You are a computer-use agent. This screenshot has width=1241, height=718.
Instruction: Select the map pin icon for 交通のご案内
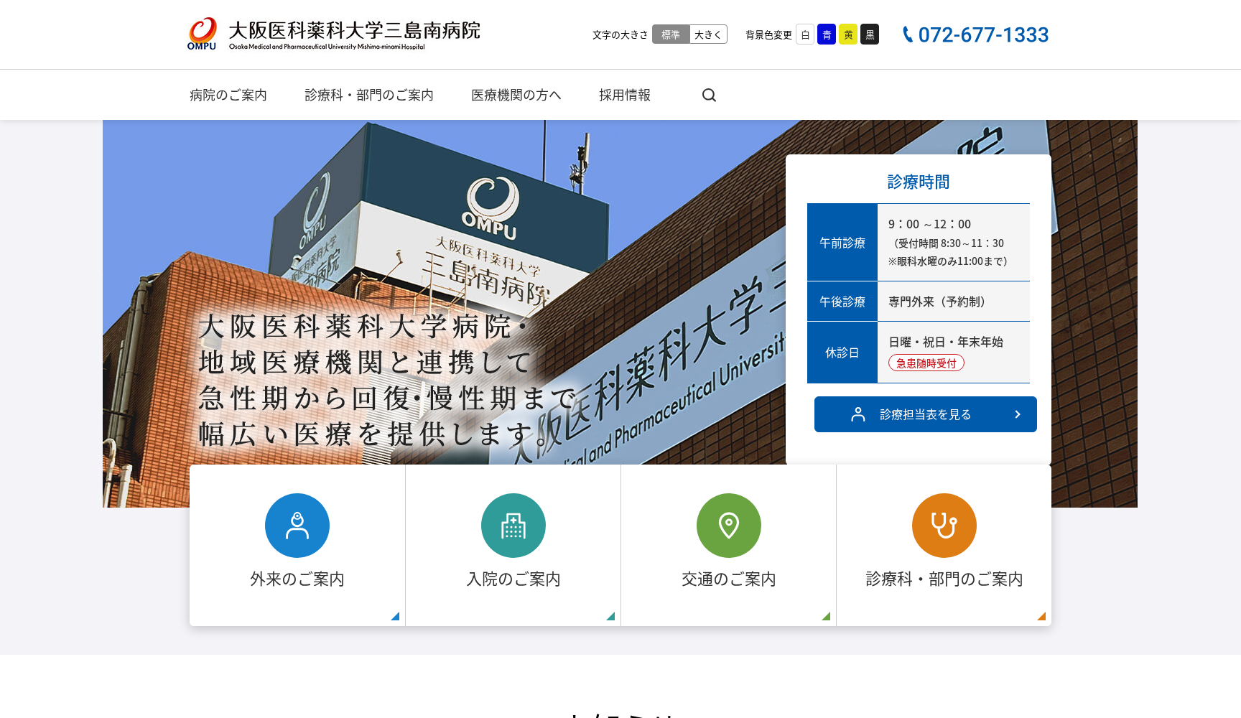(x=728, y=525)
